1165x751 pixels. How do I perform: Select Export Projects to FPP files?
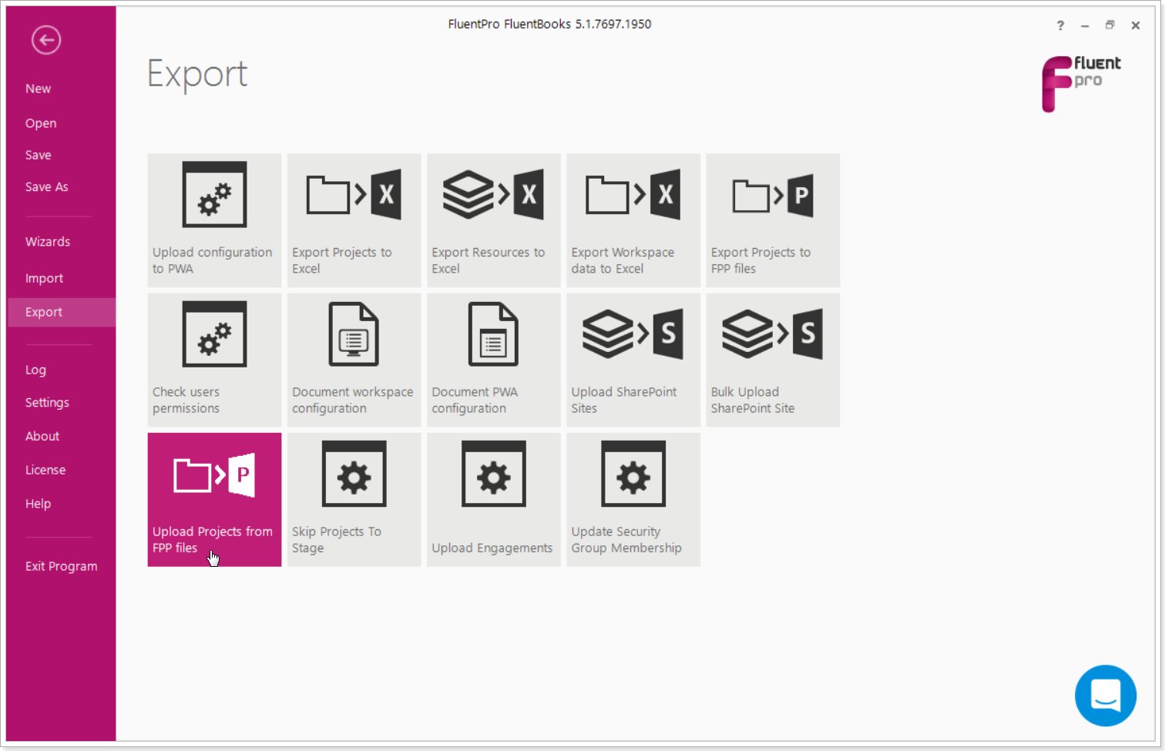pos(772,220)
